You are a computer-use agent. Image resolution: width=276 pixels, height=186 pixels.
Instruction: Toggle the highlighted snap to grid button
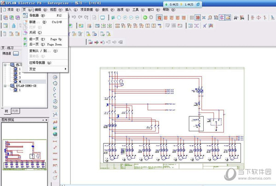(x=198, y=17)
